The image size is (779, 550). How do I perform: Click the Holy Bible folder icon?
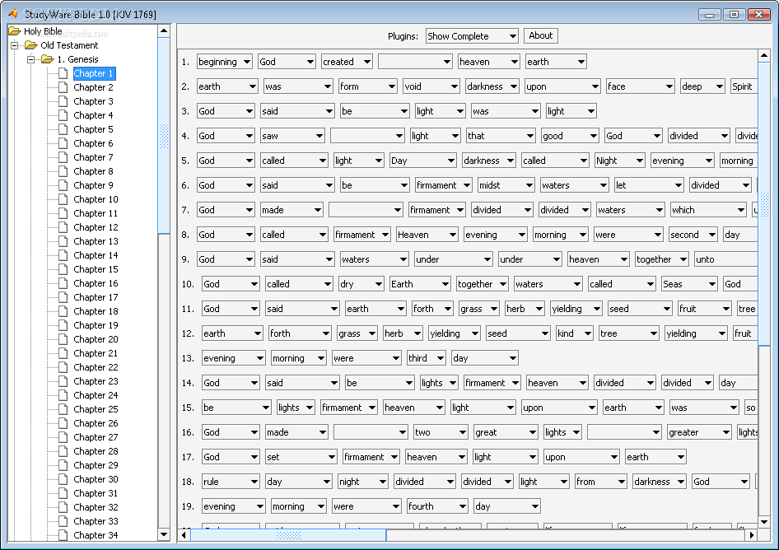click(x=14, y=31)
